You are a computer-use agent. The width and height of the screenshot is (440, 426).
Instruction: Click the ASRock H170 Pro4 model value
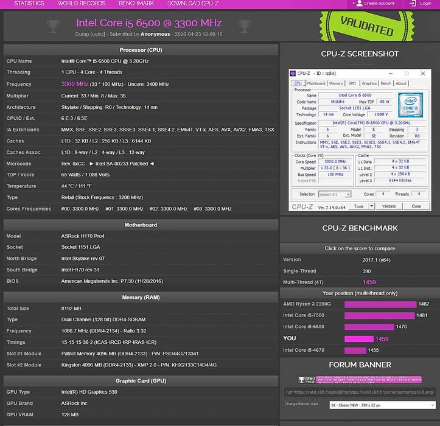(x=83, y=236)
